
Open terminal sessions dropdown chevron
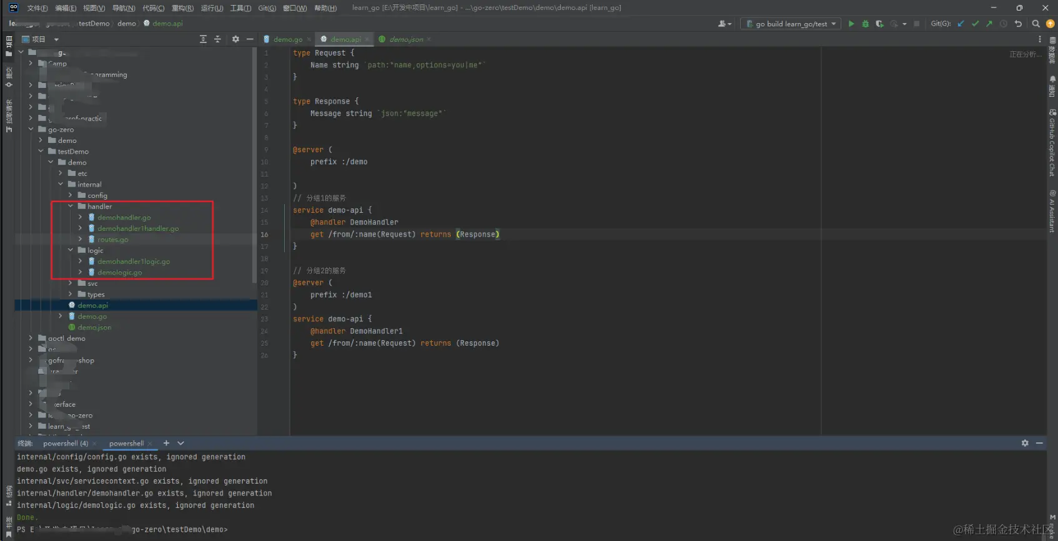coord(180,443)
